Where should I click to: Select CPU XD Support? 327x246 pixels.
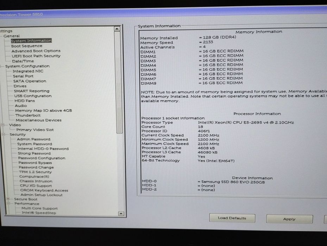click(36, 186)
